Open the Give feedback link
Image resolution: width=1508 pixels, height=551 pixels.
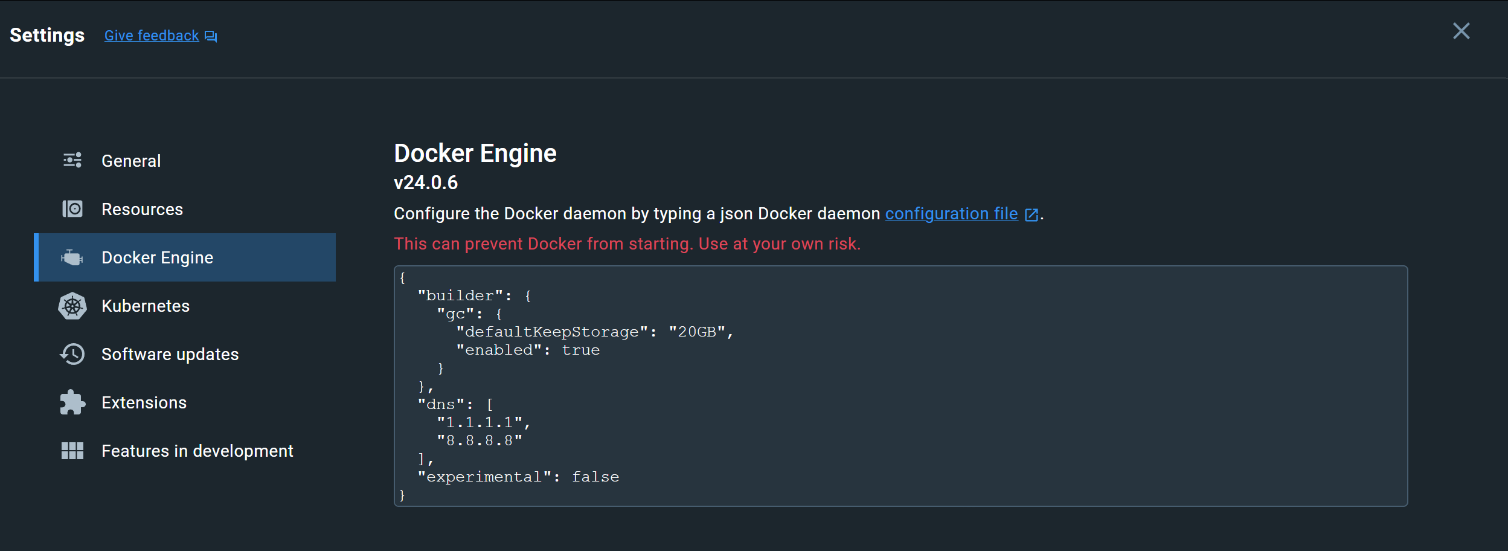(152, 36)
